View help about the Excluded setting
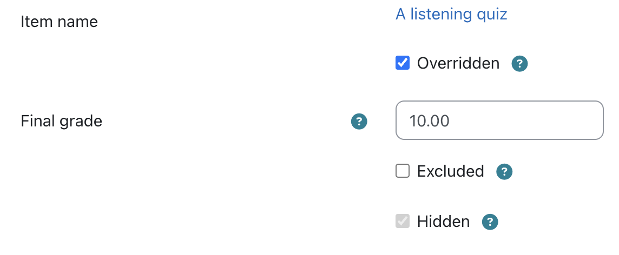Image resolution: width=619 pixels, height=255 pixels. pos(504,172)
